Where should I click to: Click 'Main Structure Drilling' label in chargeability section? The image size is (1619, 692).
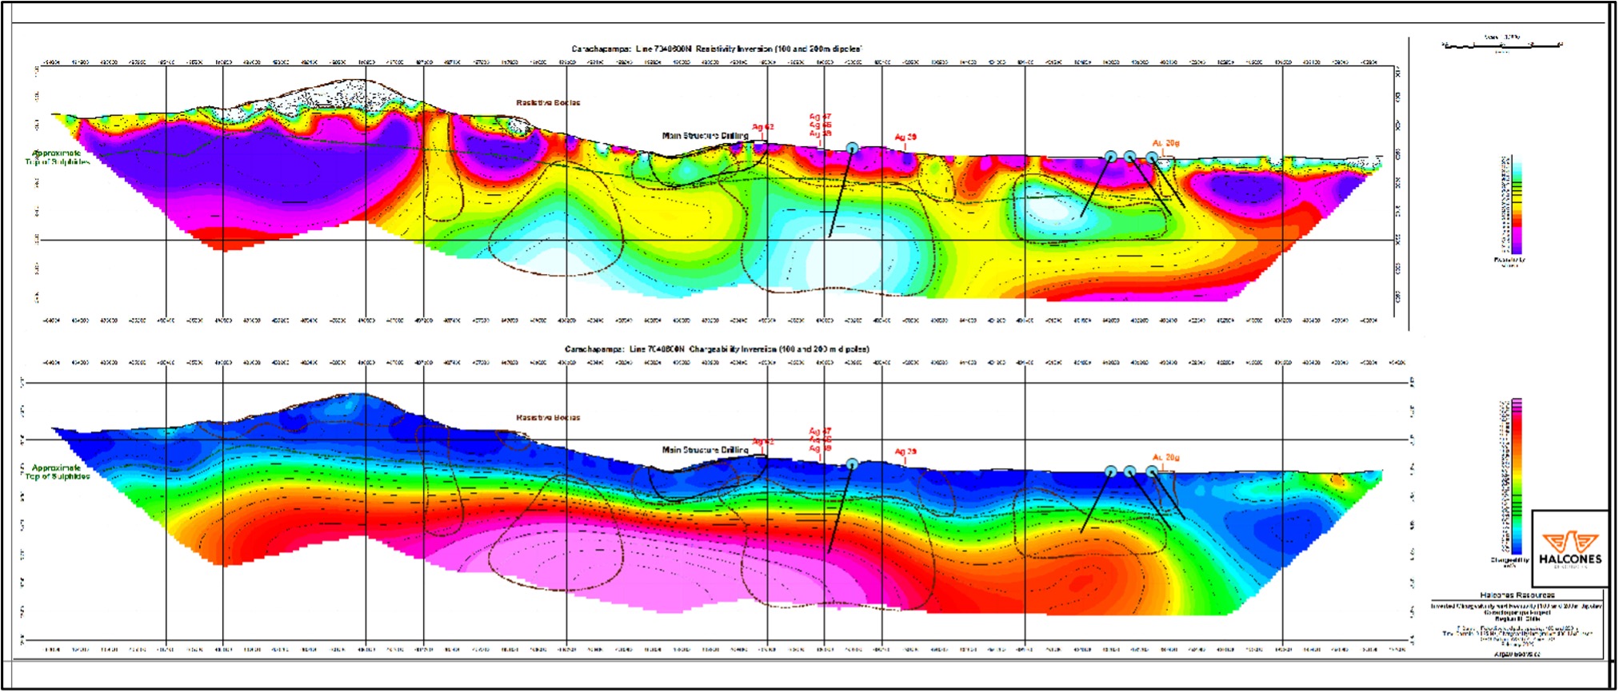(x=705, y=450)
